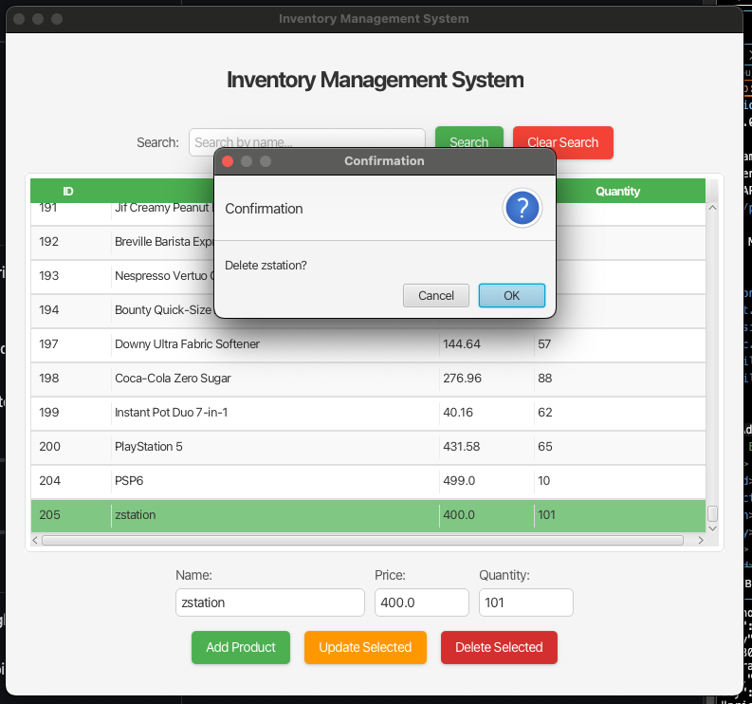Click the ID cell 193
Screen dimensions: 752x704
71,275
